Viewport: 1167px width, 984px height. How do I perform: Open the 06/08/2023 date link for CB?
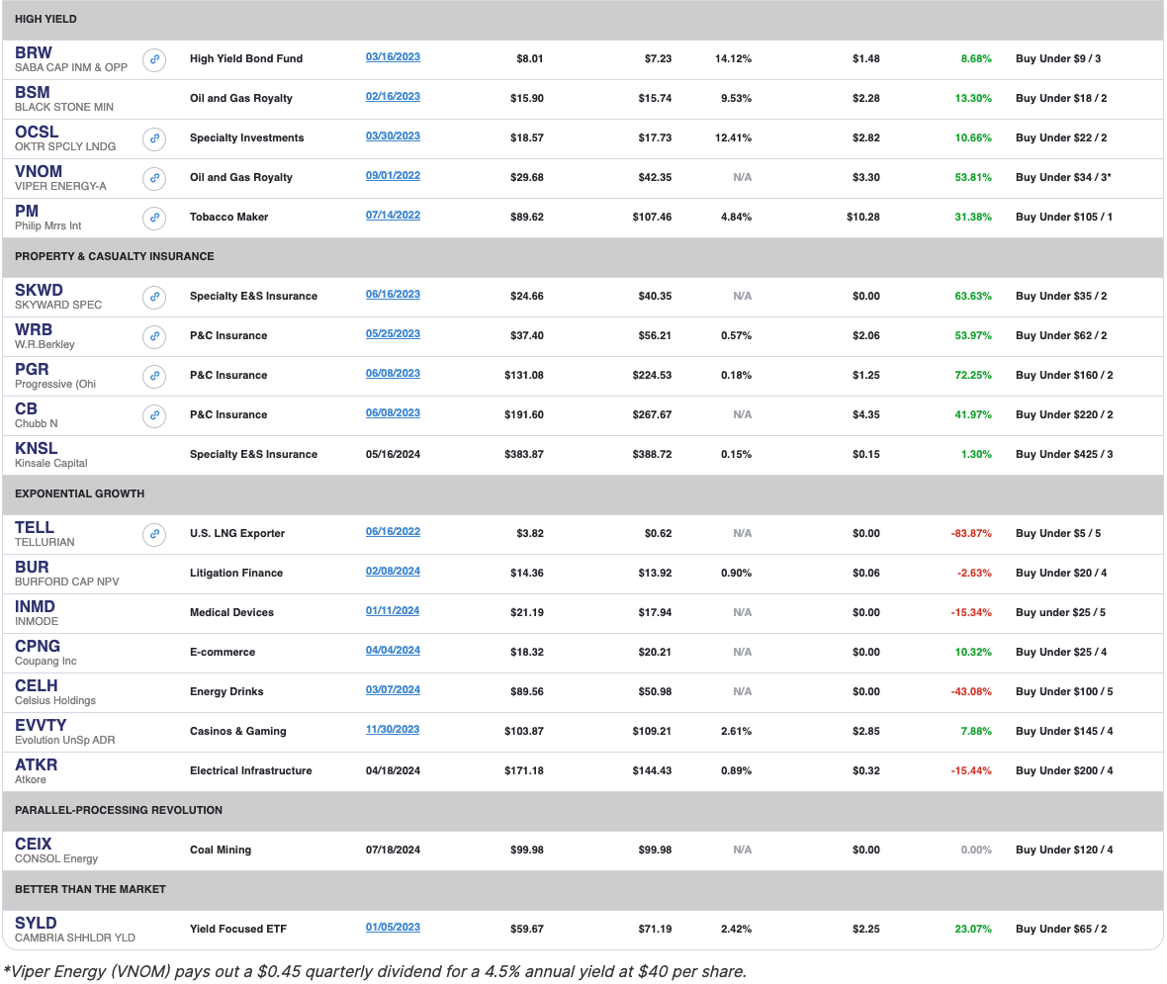(393, 412)
